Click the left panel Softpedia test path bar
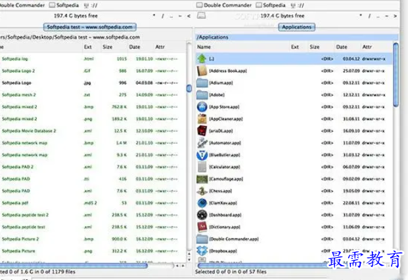Viewport: 408px width, 280px height. pyautogui.click(x=96, y=37)
